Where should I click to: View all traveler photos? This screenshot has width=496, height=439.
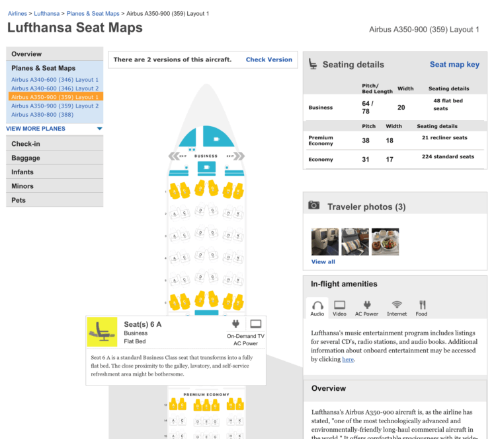323,261
